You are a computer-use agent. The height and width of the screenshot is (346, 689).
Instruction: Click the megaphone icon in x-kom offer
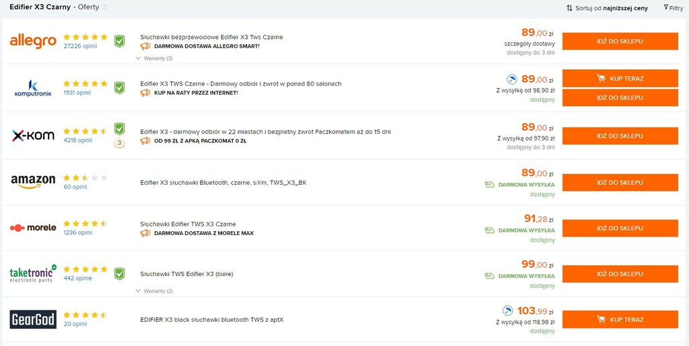145,141
